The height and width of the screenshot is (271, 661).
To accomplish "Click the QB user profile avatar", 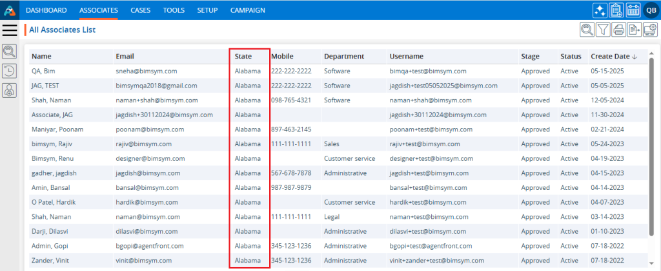I will tap(650, 10).
